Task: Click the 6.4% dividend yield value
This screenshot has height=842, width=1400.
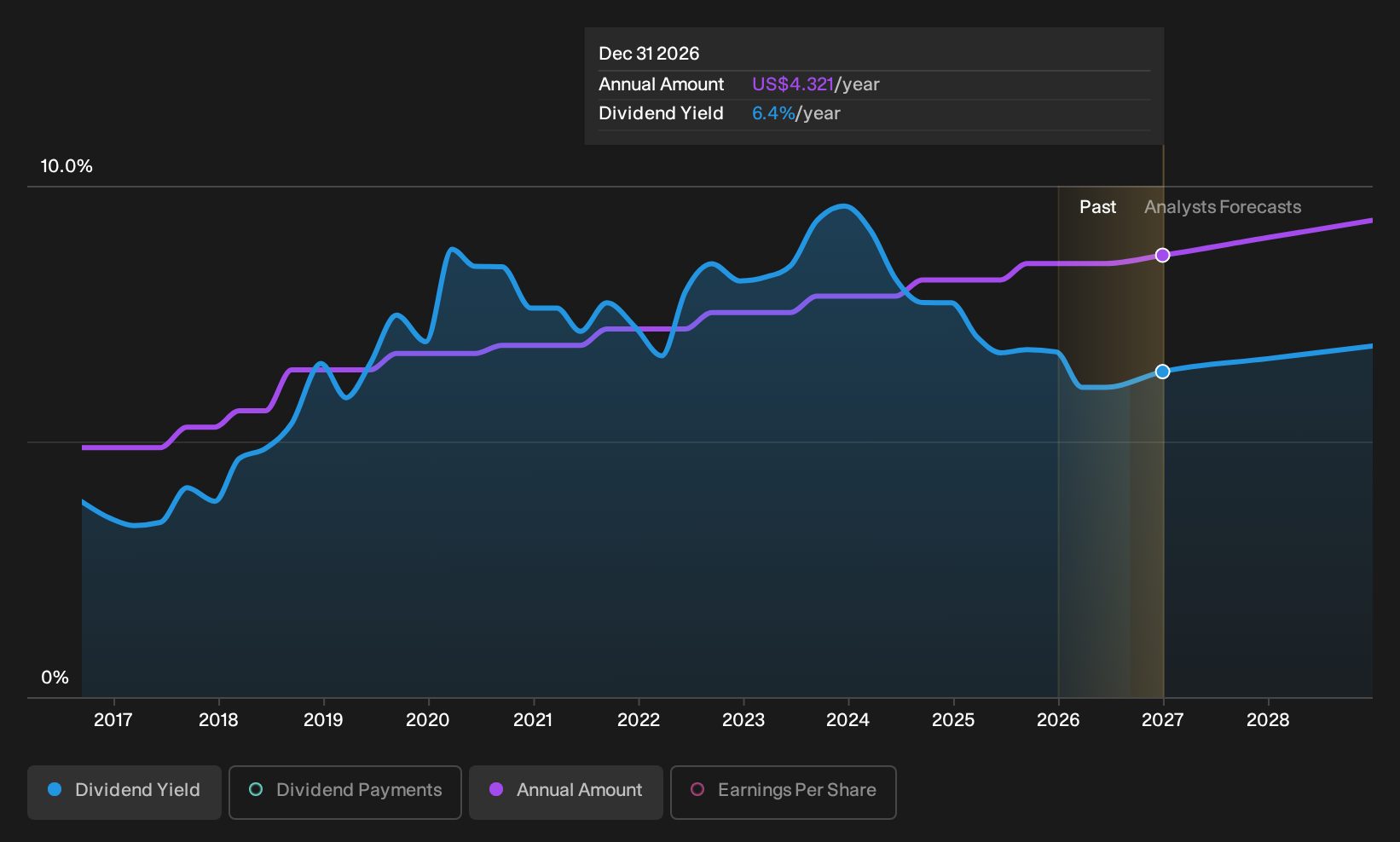Action: click(773, 113)
